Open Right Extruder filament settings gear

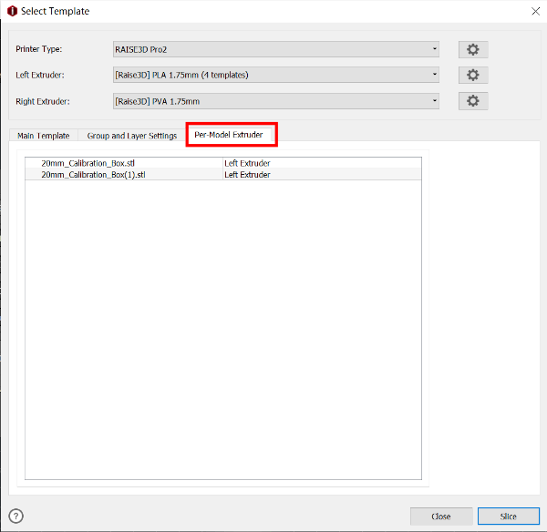click(472, 100)
